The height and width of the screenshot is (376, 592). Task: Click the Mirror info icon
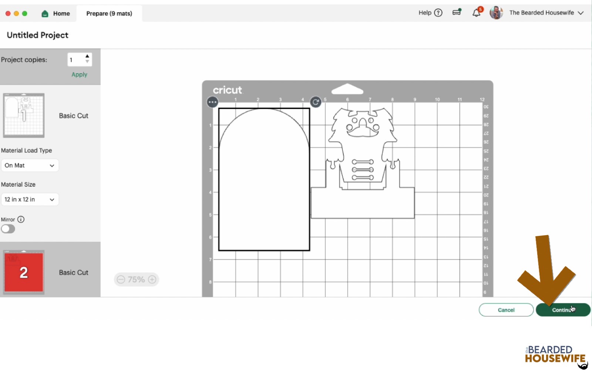pos(21,219)
